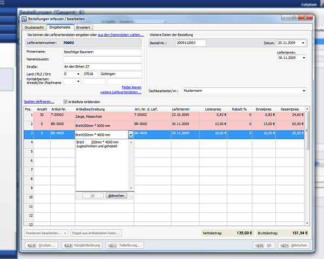The width and height of the screenshot is (324, 259).
Task: Select row 1 cell 'Zarge, Massivholz'
Action: pyautogui.click(x=104, y=117)
